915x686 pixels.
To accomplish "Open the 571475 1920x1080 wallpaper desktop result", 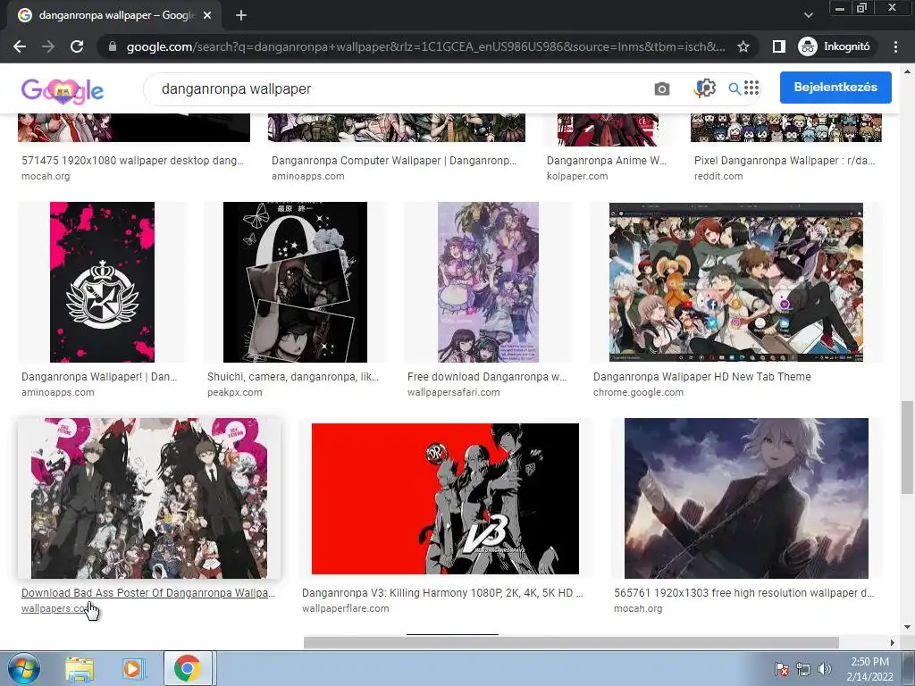I will (x=133, y=161).
